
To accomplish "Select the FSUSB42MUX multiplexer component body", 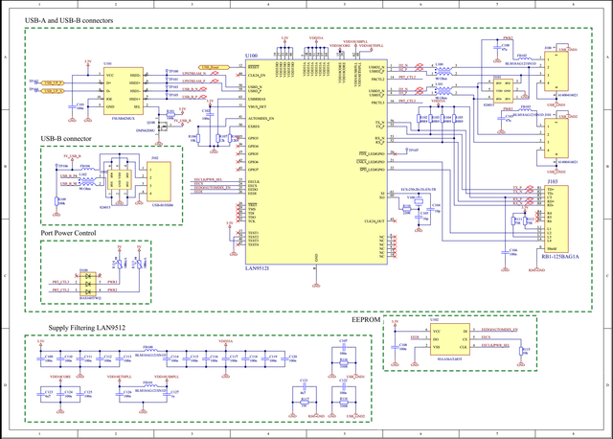I will [x=124, y=91].
